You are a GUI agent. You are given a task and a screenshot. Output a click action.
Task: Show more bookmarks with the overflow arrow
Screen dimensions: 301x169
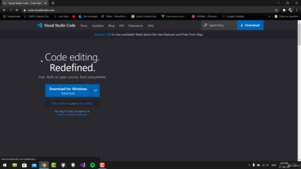click(269, 16)
